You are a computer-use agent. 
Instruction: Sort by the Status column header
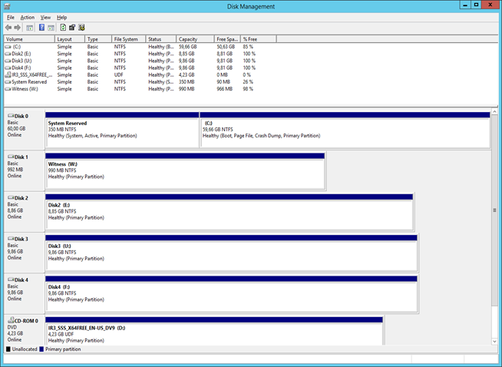point(161,39)
